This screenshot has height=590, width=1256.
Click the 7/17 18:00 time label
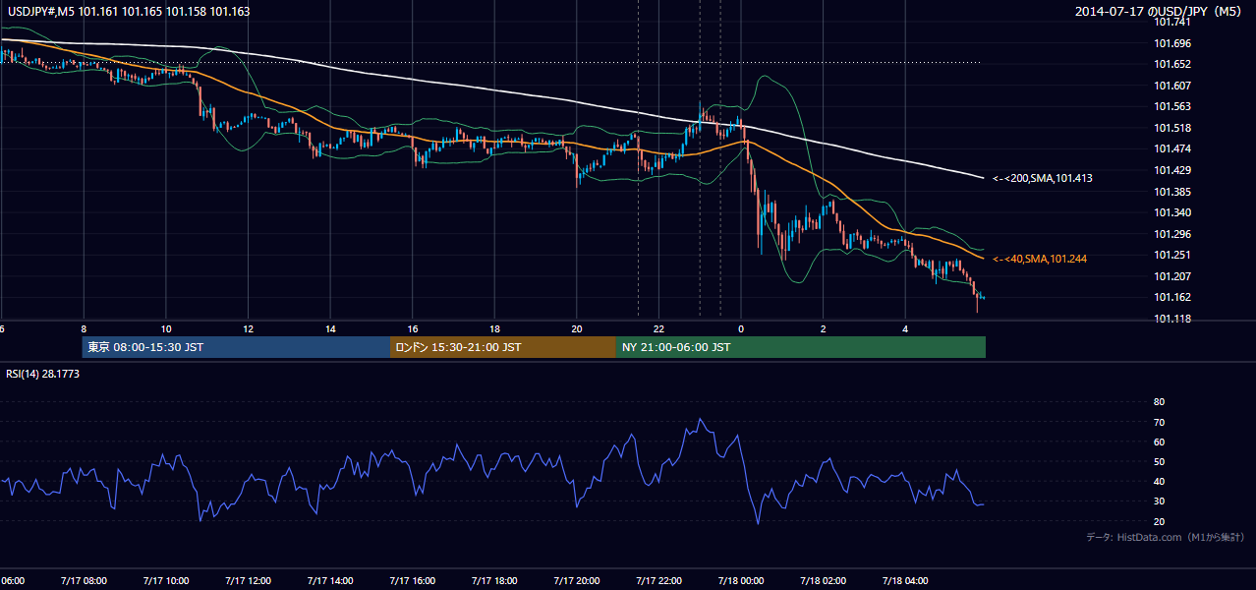coord(494,580)
